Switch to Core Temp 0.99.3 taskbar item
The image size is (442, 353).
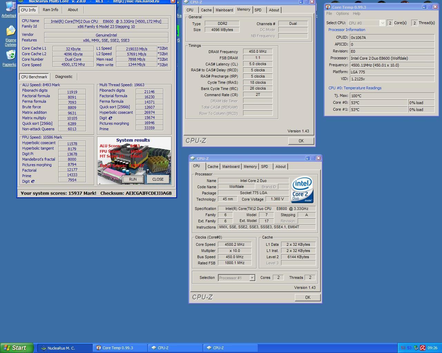pyautogui.click(x=120, y=348)
